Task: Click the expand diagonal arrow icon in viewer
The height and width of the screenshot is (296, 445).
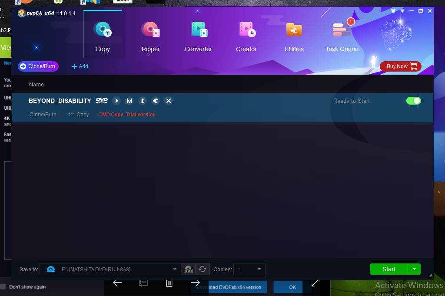Action: tap(315, 283)
